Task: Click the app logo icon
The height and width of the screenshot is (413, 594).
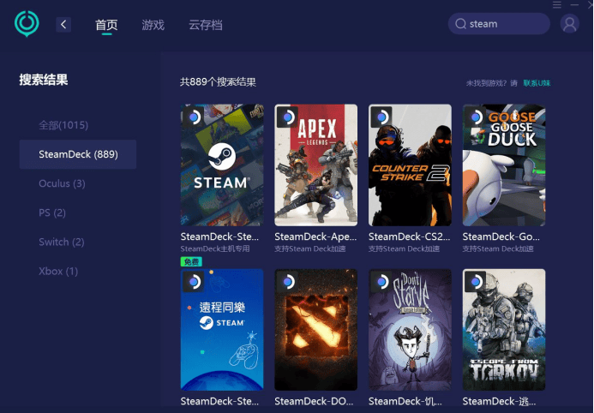Action: click(27, 23)
